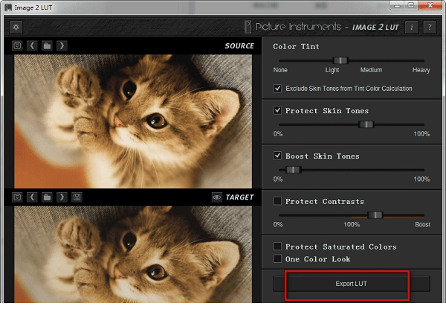This screenshot has width=446, height=315.
Task: Save target image with floppy disk icon
Action: click(x=77, y=197)
